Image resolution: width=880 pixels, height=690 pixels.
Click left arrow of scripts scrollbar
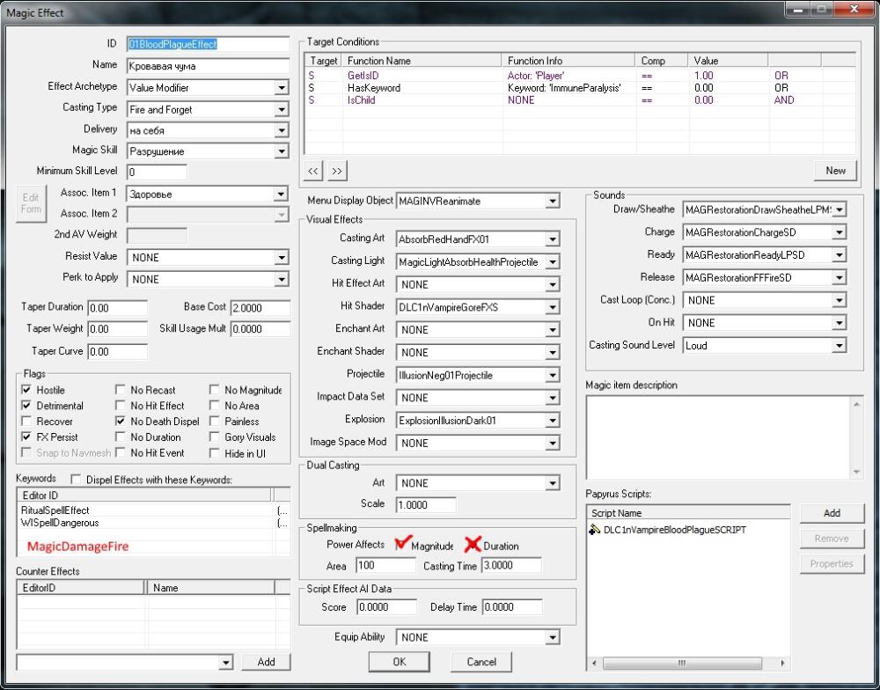(x=594, y=663)
